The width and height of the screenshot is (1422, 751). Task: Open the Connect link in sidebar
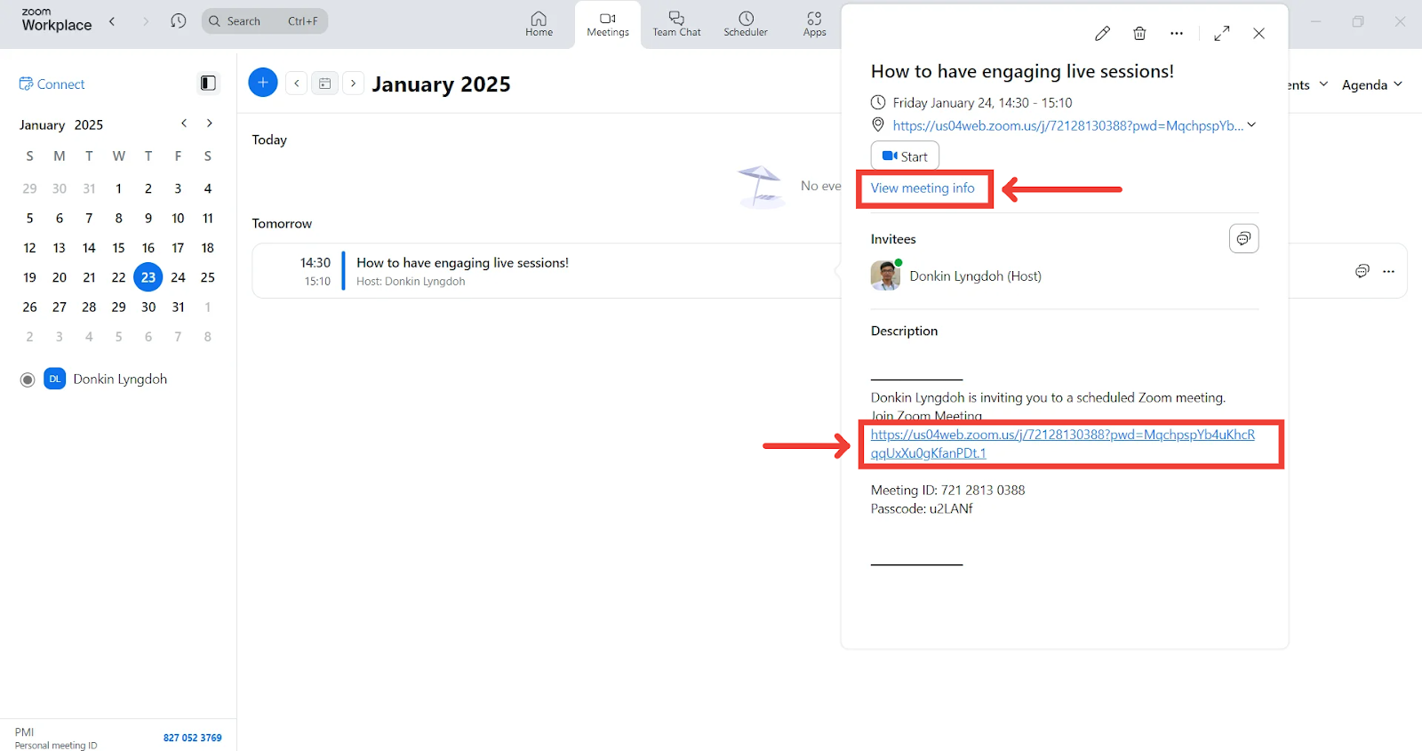coord(52,84)
